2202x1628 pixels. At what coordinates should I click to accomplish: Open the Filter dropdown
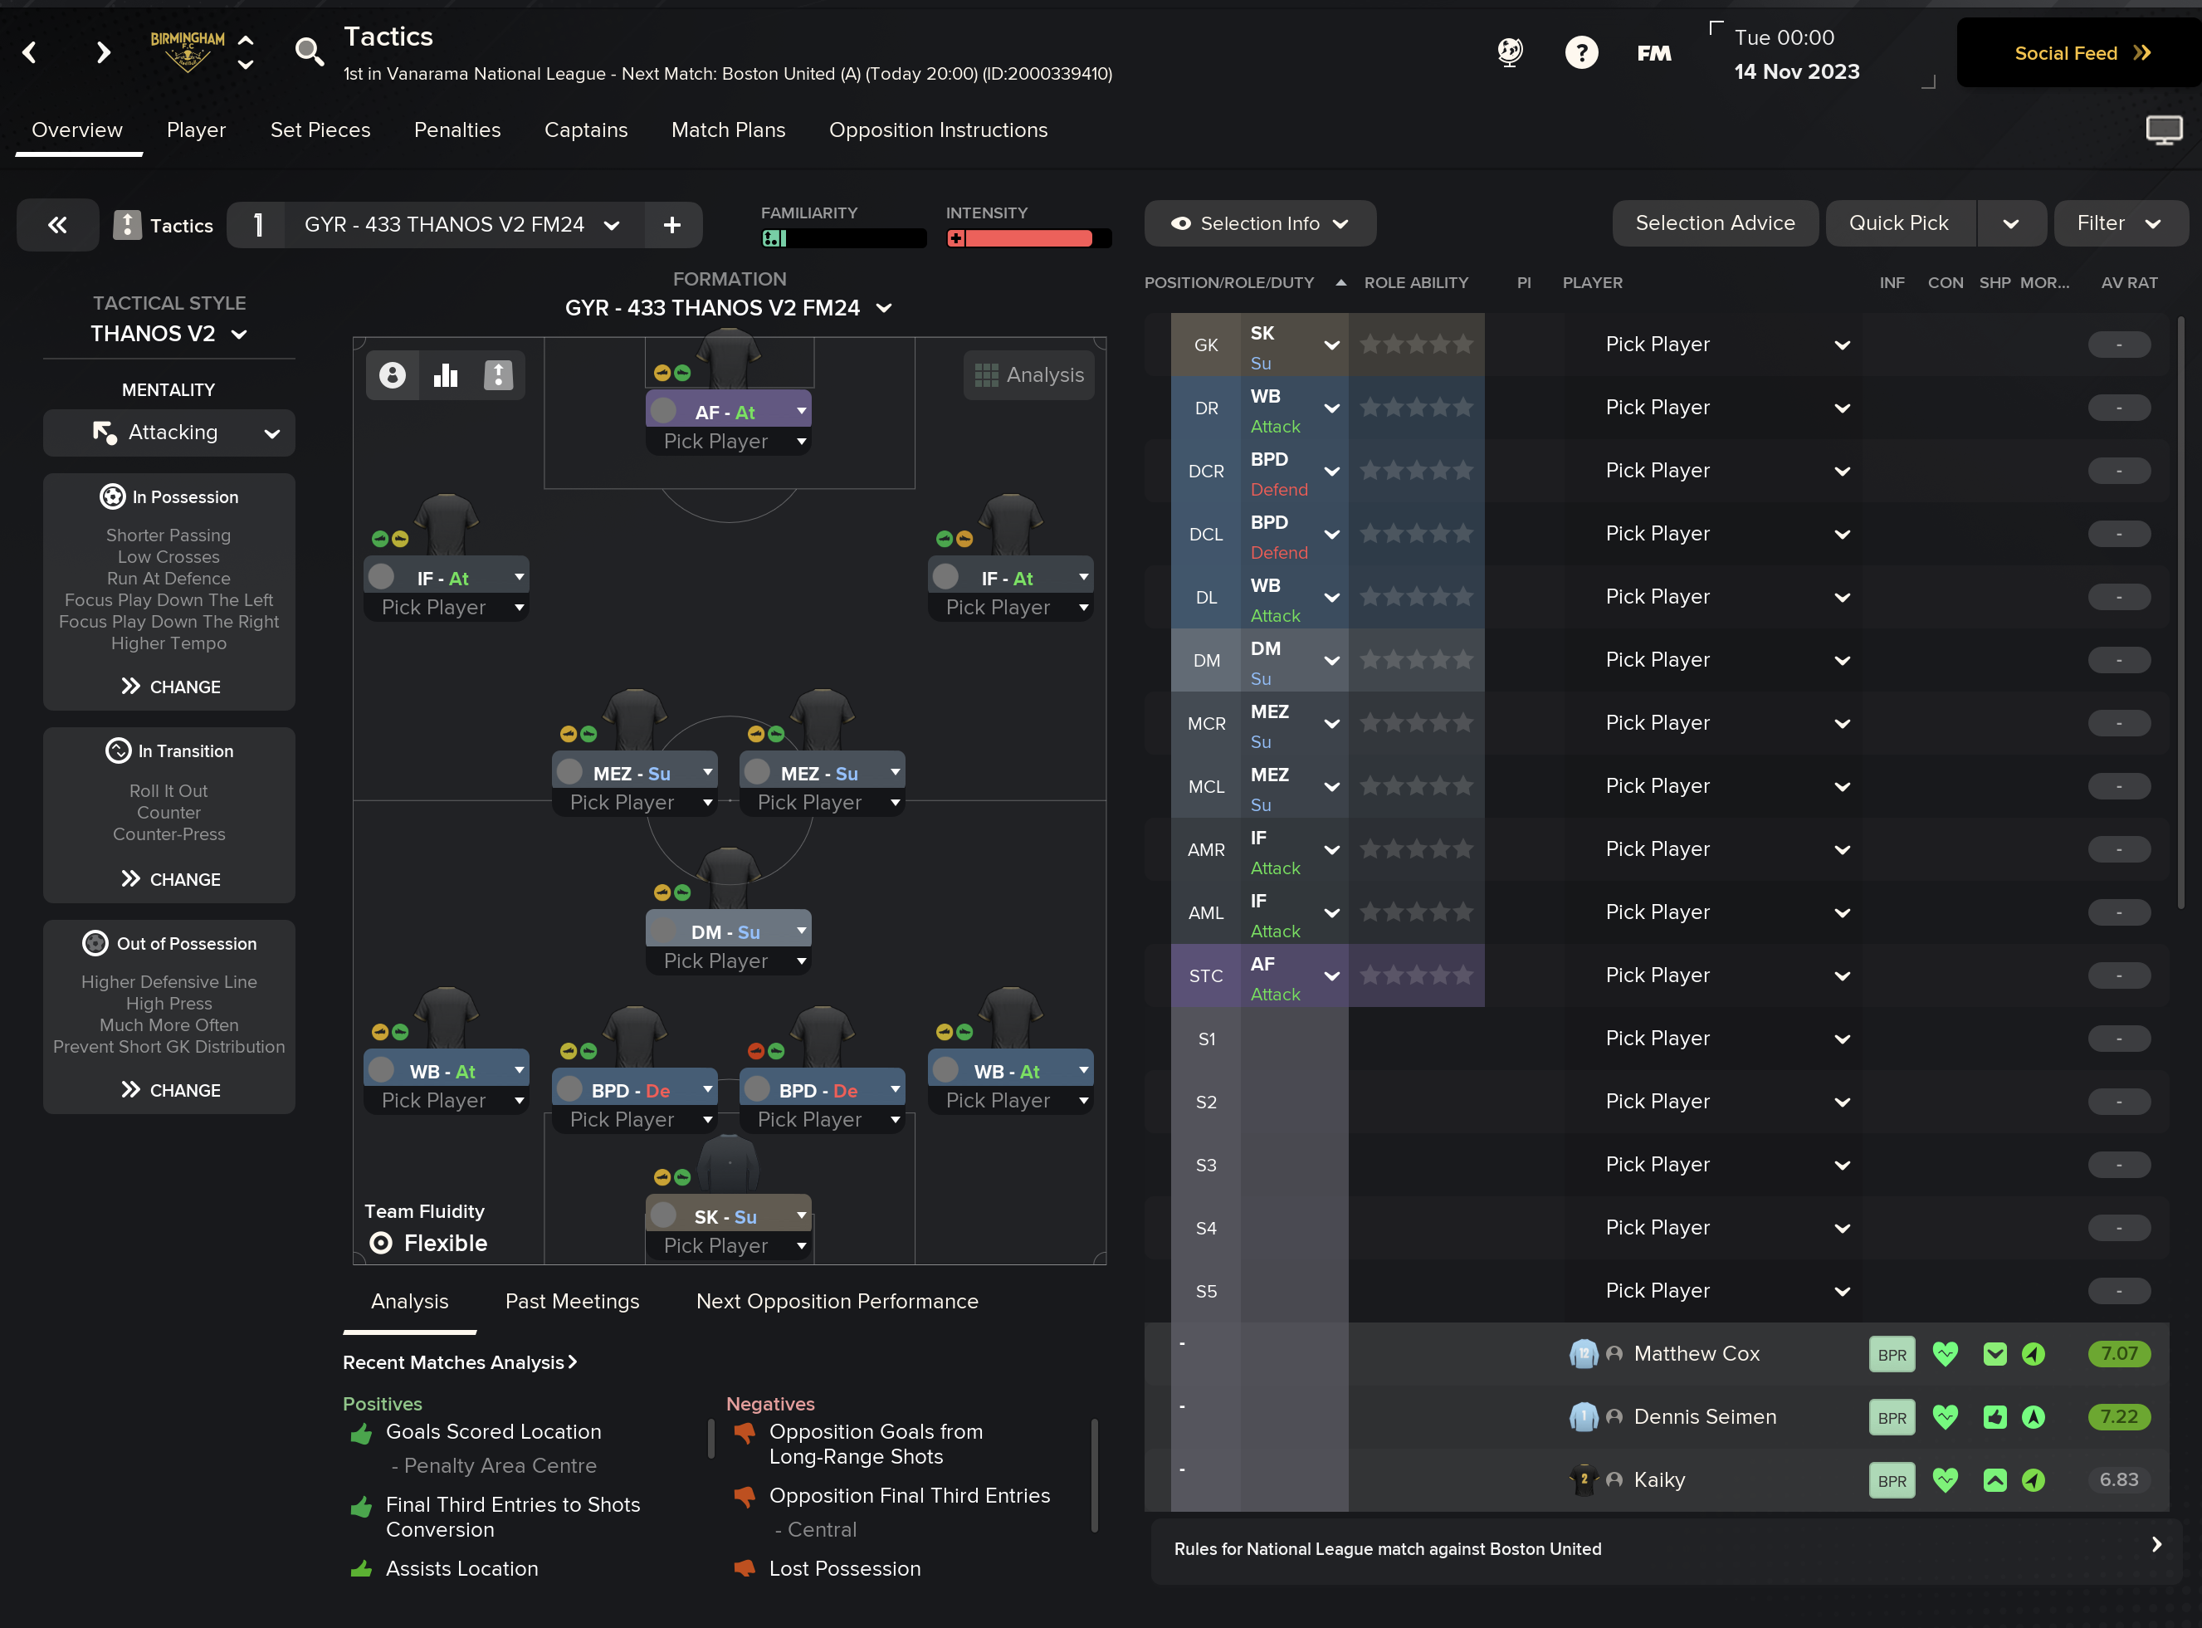coord(2118,223)
